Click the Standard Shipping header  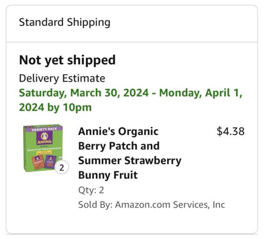point(64,22)
